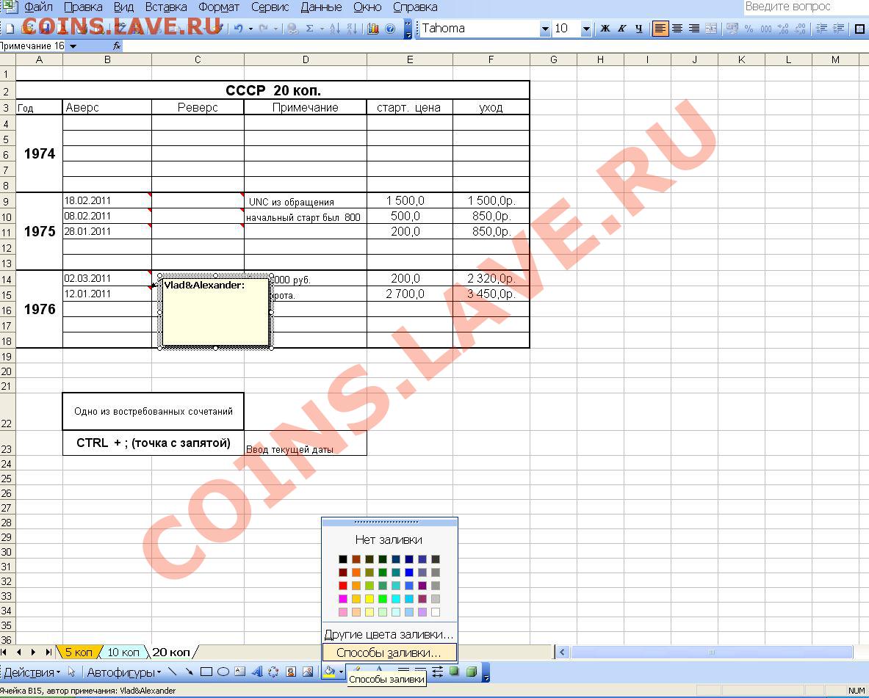869x698 pixels.
Task: Open the Формат menu
Action: point(219,7)
